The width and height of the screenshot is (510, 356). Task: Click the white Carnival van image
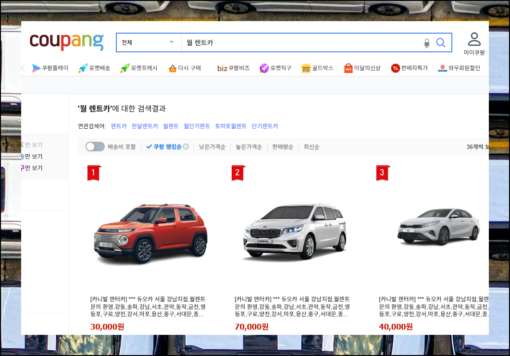pyautogui.click(x=295, y=232)
